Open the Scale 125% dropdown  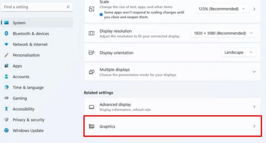[x=222, y=9]
